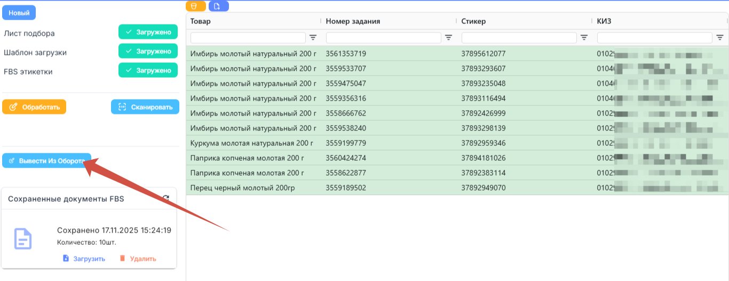Click the Обработать button
This screenshot has height=281, width=729.
(x=34, y=107)
